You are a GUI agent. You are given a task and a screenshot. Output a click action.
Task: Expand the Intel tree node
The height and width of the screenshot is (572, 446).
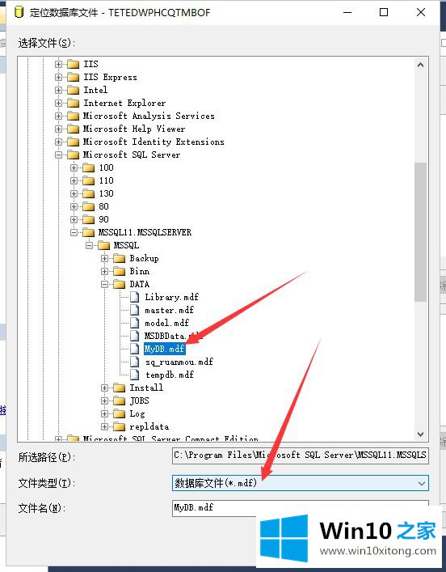pos(58,90)
